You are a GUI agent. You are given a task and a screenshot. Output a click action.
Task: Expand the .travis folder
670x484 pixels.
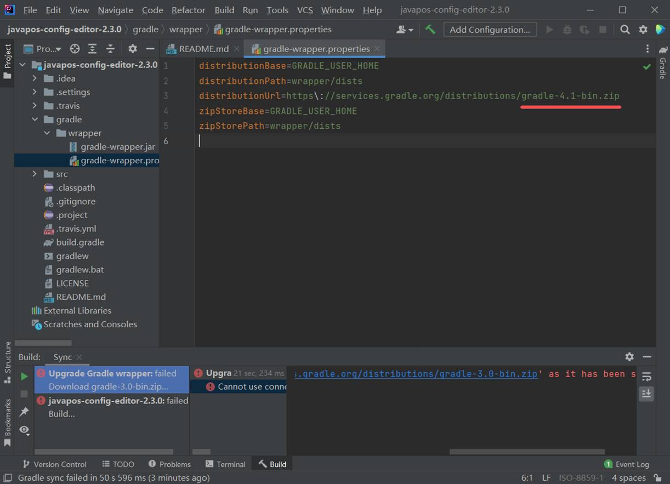tap(35, 106)
